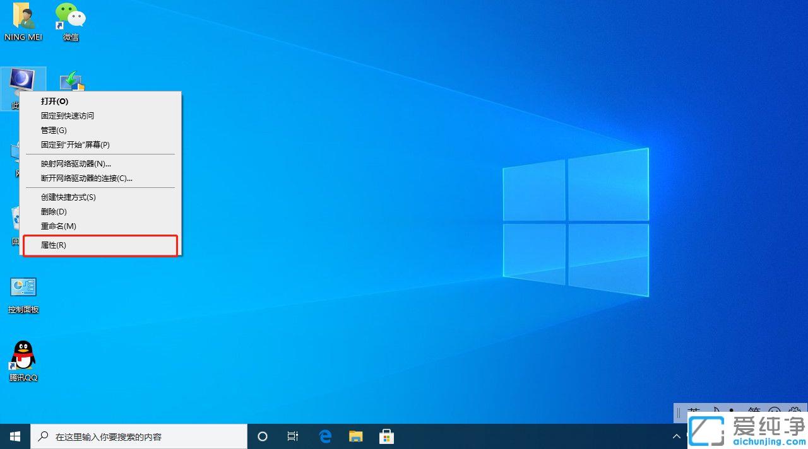This screenshot has width=808, height=449.
Task: Launch Microsoft Edge from the taskbar
Action: click(x=325, y=436)
